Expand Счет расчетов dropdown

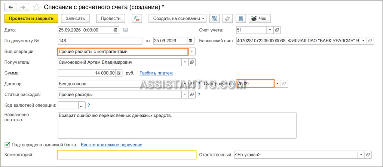click(278, 83)
